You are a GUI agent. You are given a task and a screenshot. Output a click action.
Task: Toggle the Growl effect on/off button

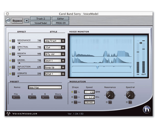coord(14,60)
